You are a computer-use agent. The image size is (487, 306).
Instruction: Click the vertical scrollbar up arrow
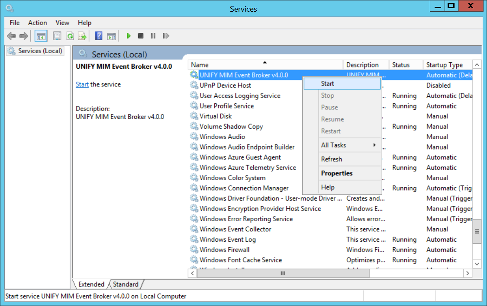[477, 65]
